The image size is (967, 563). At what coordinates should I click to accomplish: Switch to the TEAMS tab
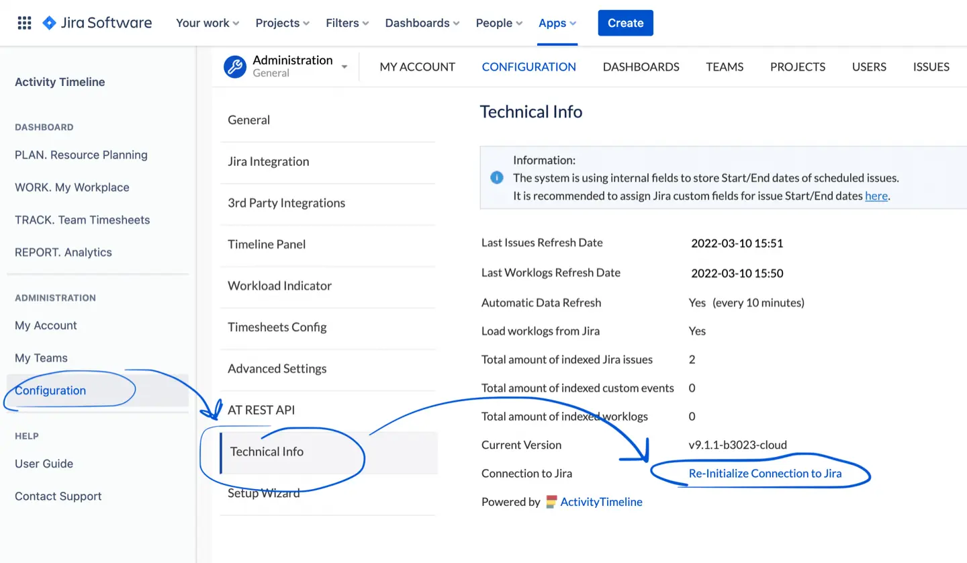coord(725,67)
